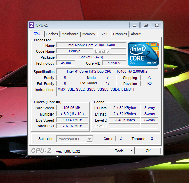Click the empty Level 3 cache field
Image resolution: width=189 pixels, height=183 pixels.
125,126
